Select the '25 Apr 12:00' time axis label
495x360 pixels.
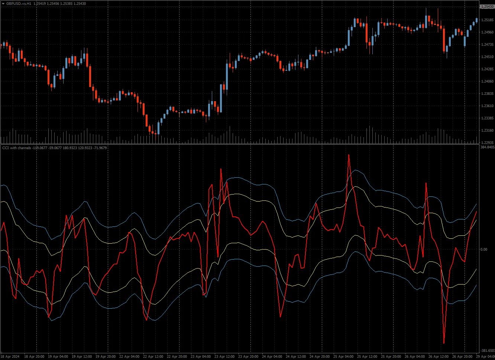[368, 356]
